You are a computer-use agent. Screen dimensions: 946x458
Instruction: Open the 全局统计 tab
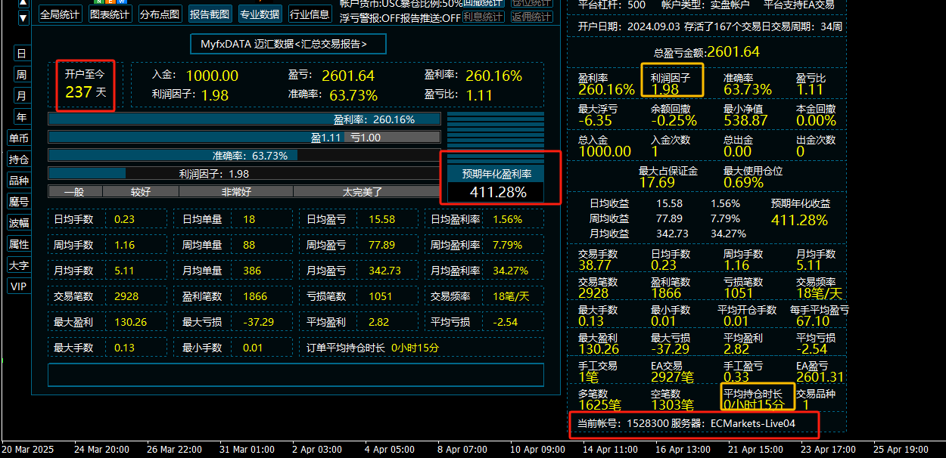click(x=61, y=14)
